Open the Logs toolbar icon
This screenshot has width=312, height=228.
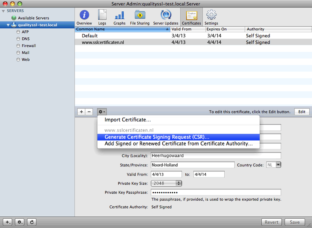click(x=102, y=15)
